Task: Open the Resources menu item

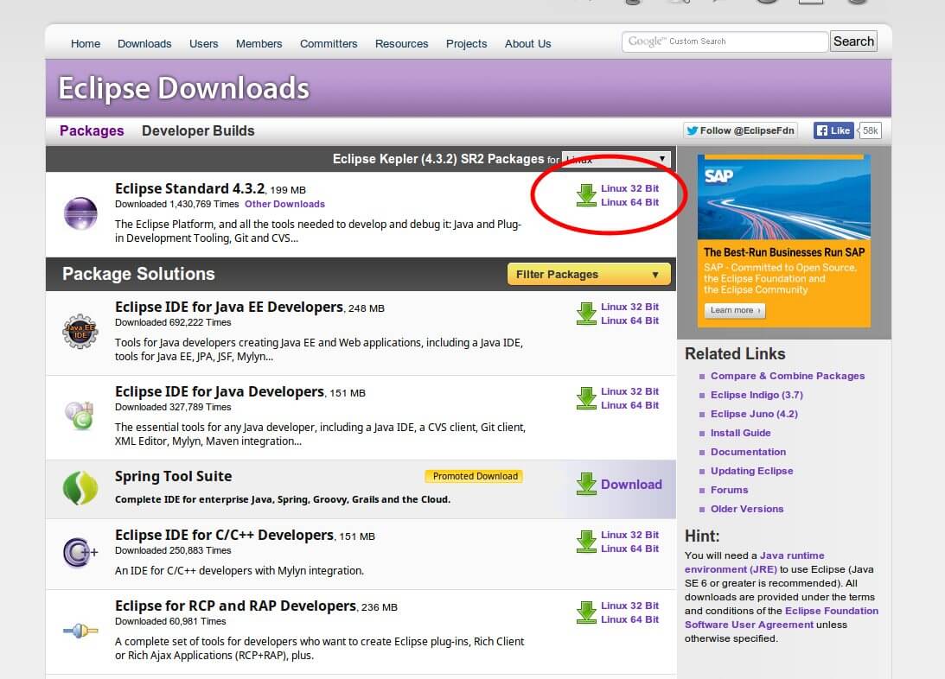Action: point(401,43)
